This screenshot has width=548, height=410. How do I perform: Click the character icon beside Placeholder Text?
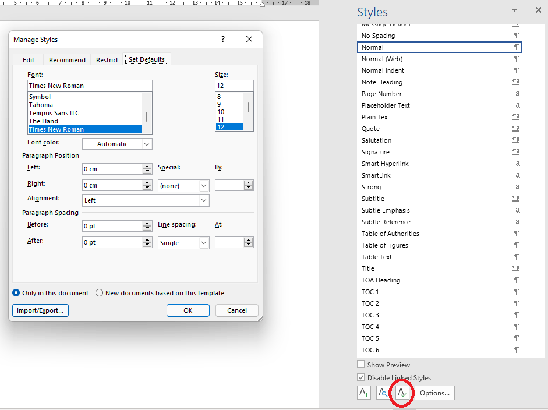(x=518, y=105)
